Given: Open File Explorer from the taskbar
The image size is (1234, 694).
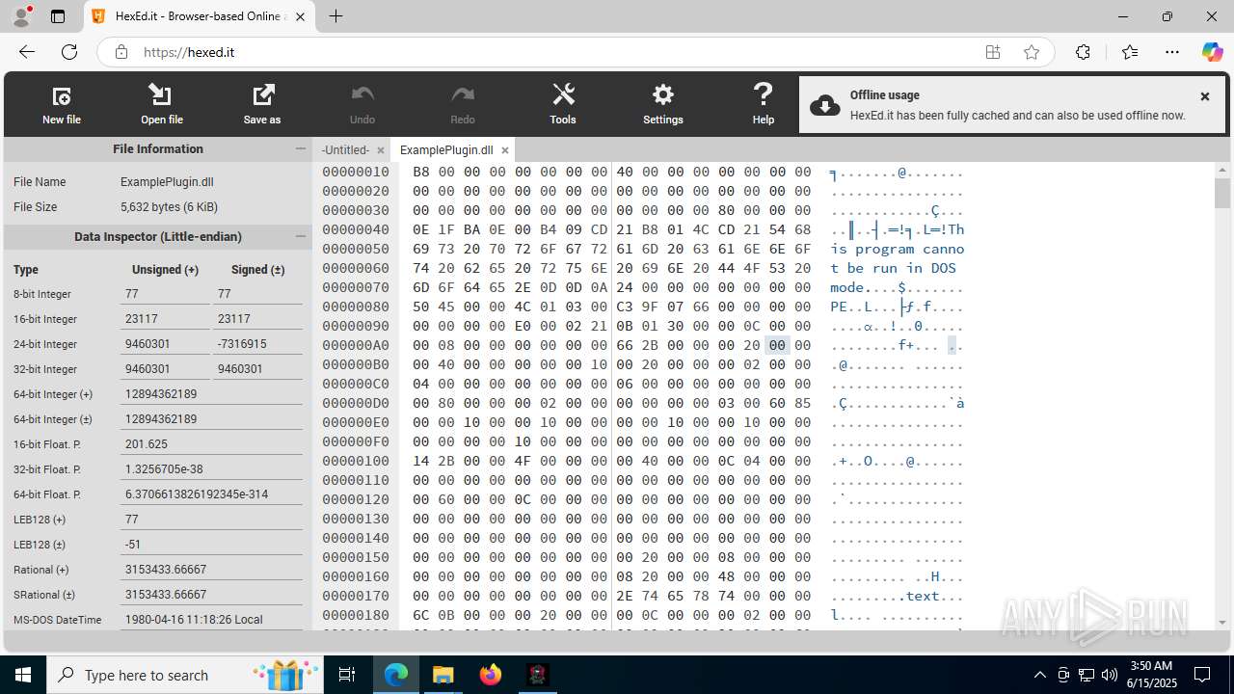Looking at the screenshot, I should [443, 675].
